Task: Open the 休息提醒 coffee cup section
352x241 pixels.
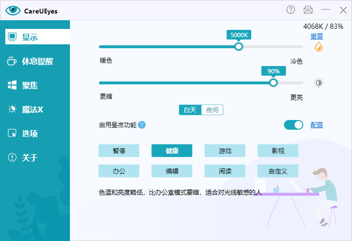Action: [x=35, y=61]
